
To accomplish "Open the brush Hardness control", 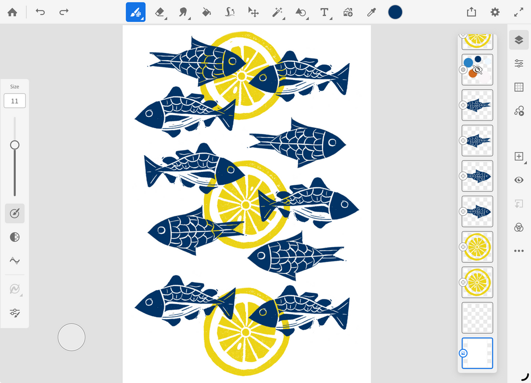I will click(x=15, y=237).
